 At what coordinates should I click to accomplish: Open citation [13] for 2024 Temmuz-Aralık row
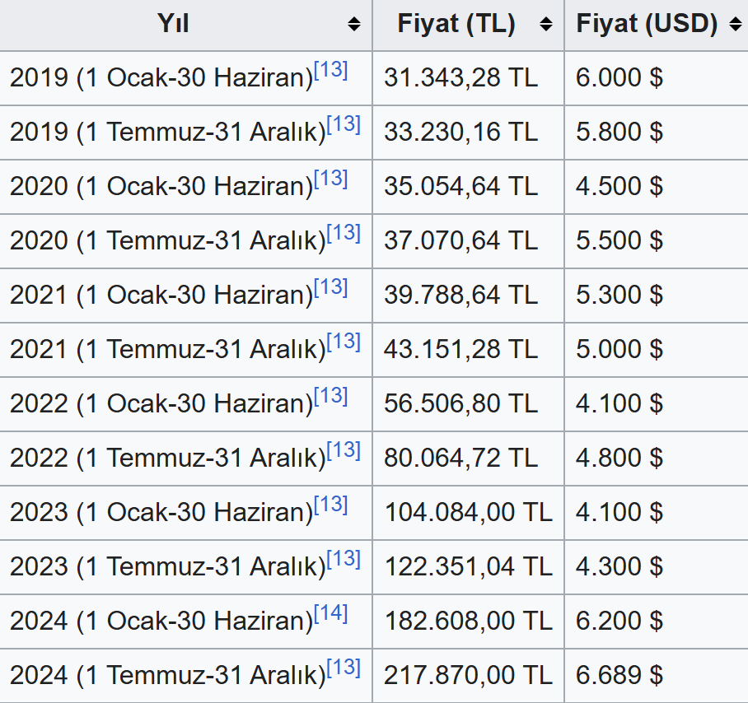(x=344, y=668)
